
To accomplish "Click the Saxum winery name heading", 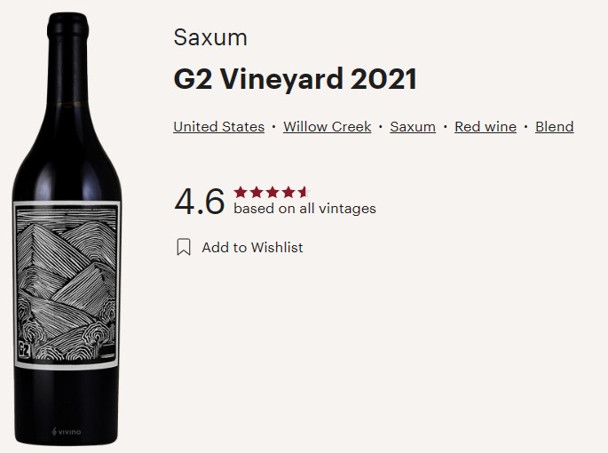I will [210, 37].
